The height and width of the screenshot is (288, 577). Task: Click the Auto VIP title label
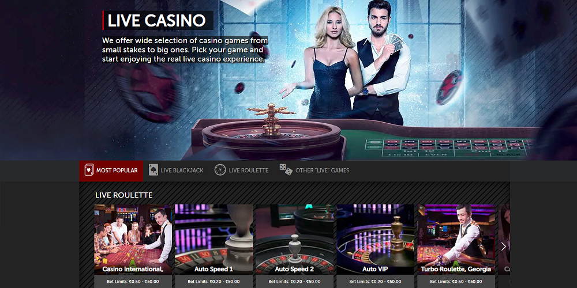(x=376, y=269)
